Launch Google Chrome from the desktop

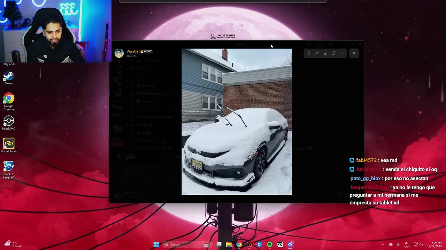(9, 102)
